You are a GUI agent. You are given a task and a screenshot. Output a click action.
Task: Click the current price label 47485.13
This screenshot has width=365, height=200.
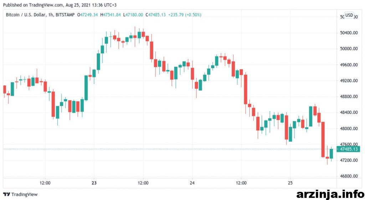coord(349,149)
